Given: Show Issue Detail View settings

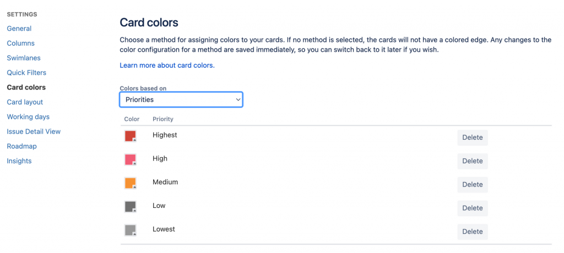Looking at the screenshot, I should 34,131.
